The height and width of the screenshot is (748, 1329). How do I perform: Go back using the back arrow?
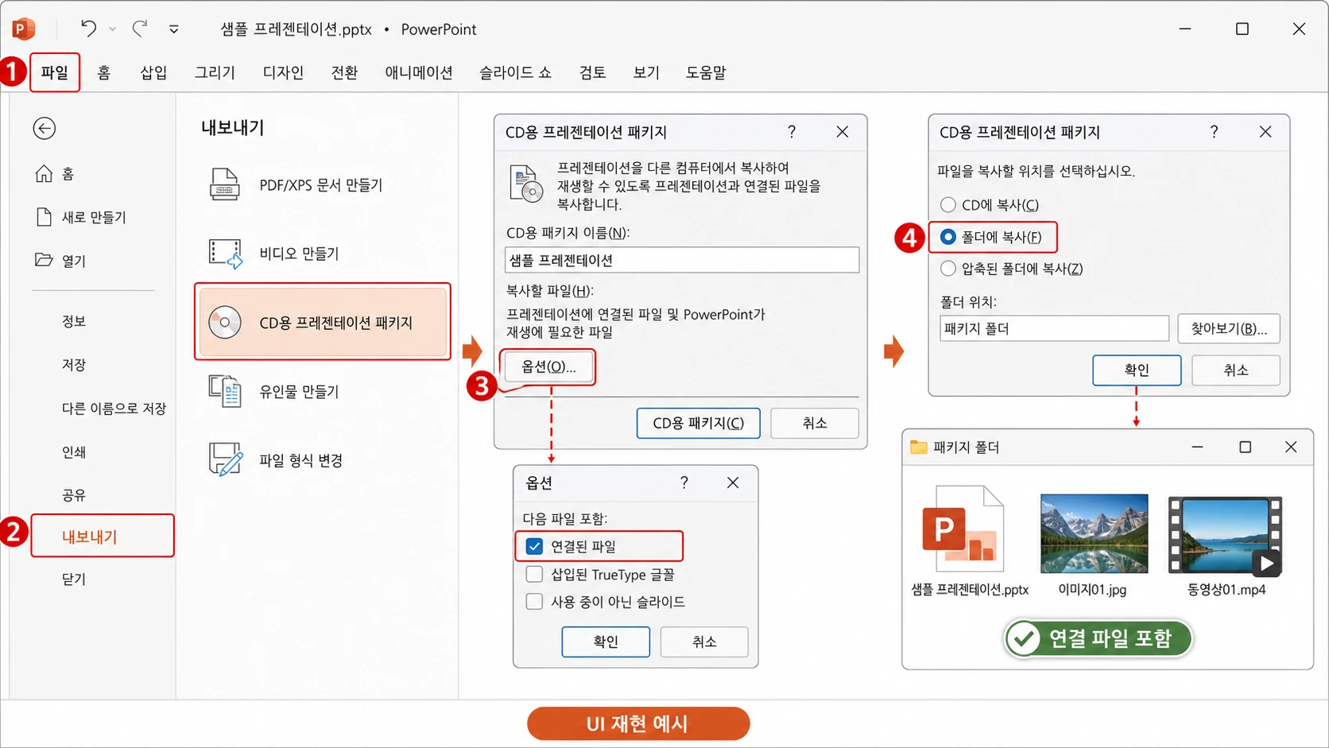tap(45, 128)
